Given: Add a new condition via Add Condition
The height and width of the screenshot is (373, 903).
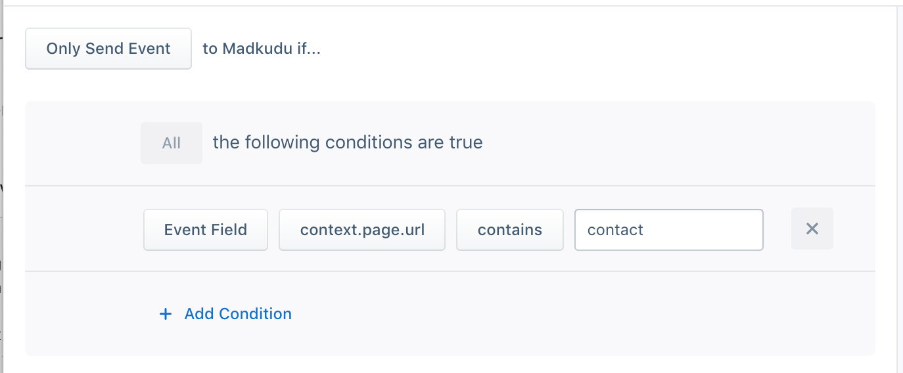Looking at the screenshot, I should (225, 314).
